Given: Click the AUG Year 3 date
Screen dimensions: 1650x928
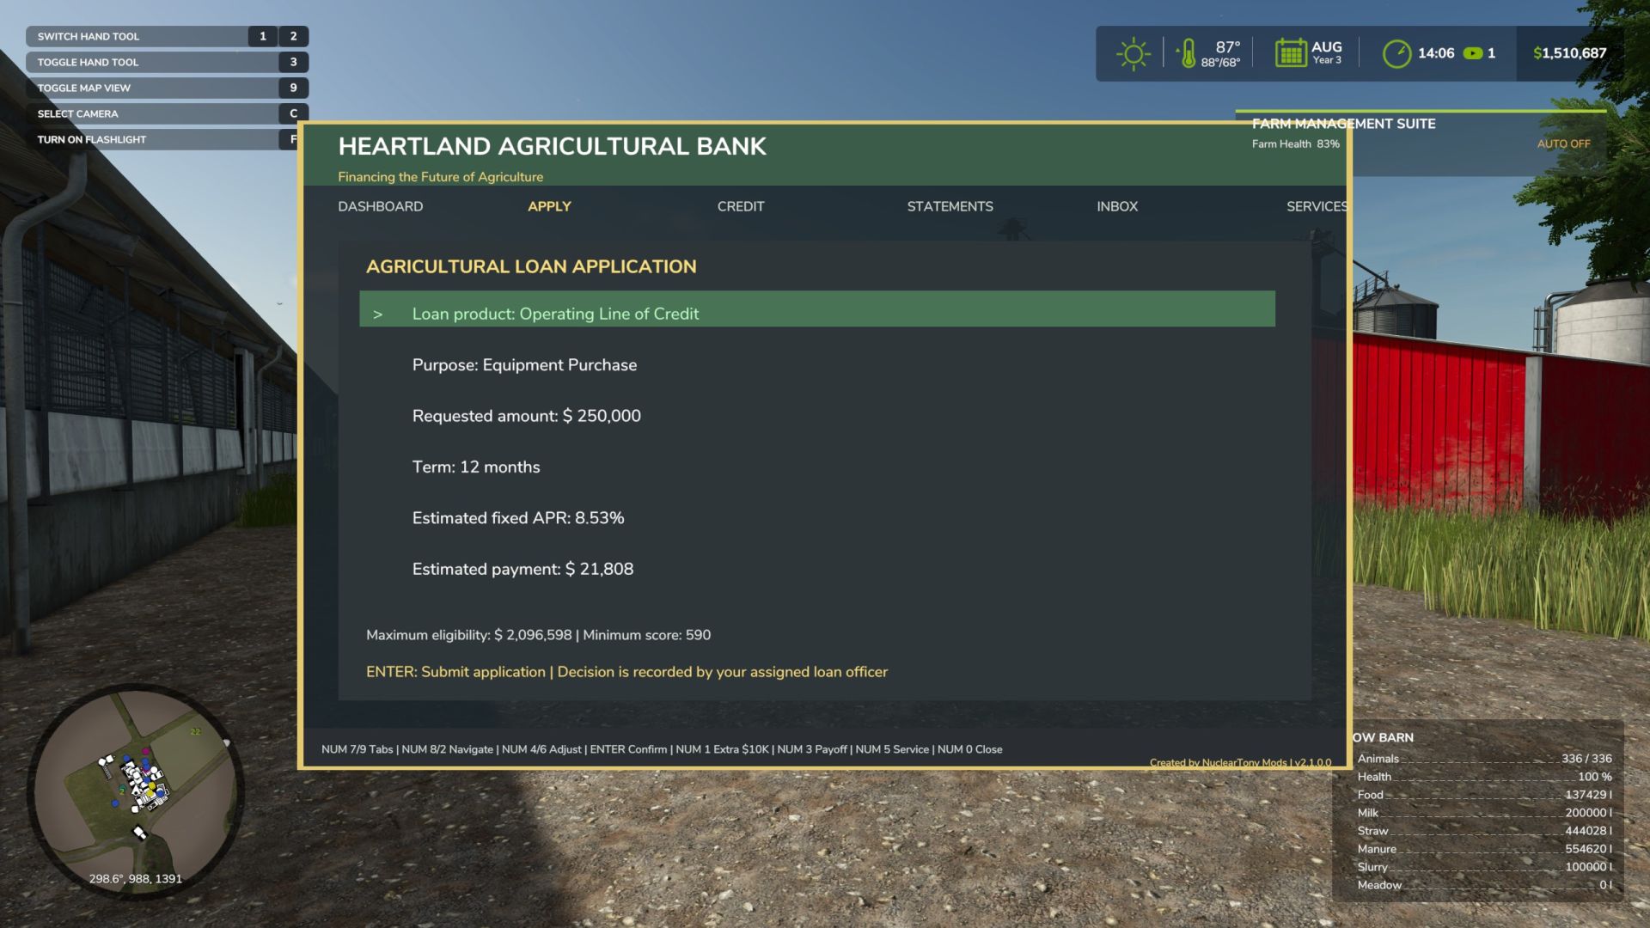Looking at the screenshot, I should [1326, 52].
